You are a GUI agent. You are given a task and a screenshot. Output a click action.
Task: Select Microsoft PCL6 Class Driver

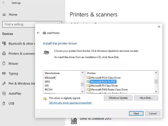point(106,78)
